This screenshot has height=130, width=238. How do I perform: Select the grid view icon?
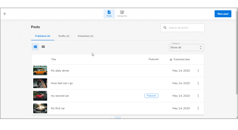pos(43,47)
